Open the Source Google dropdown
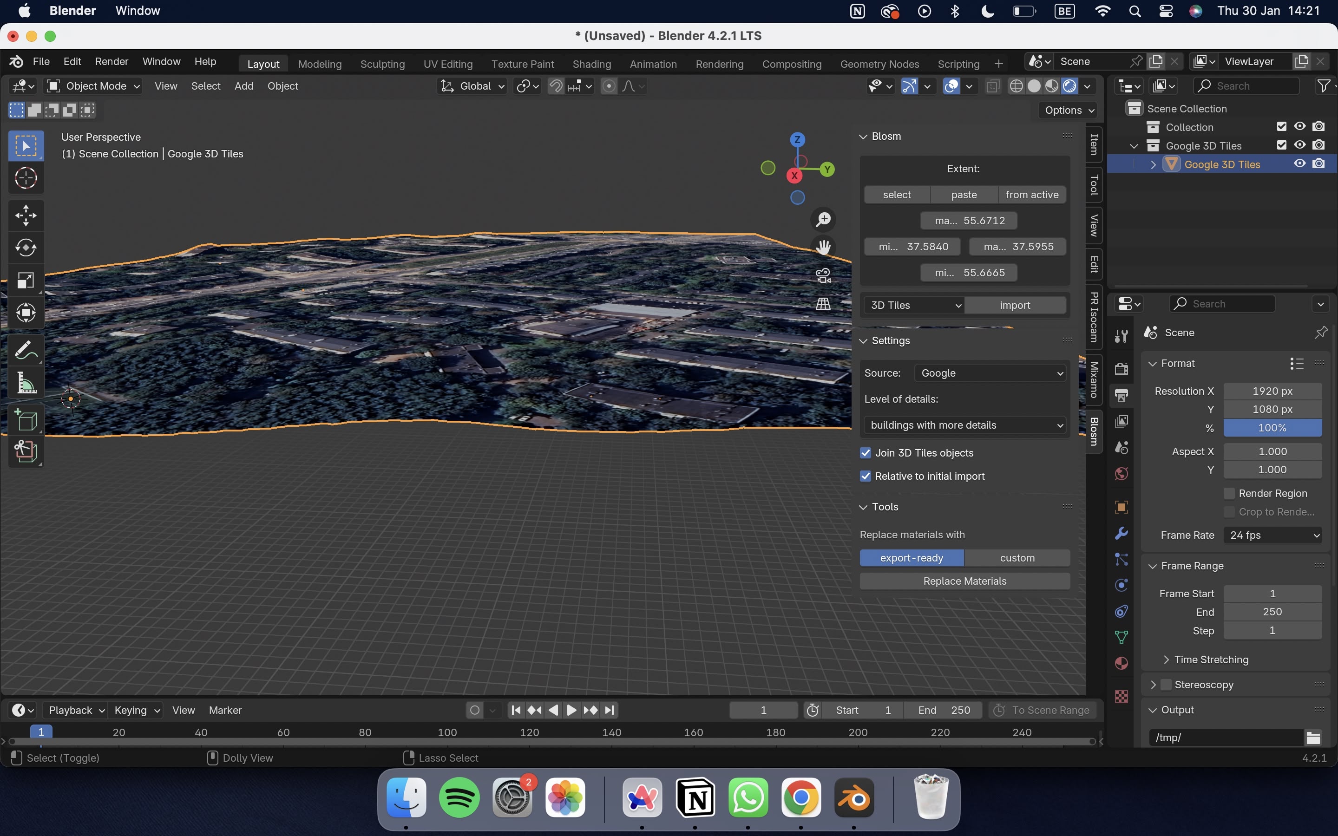The width and height of the screenshot is (1338, 836). [990, 373]
